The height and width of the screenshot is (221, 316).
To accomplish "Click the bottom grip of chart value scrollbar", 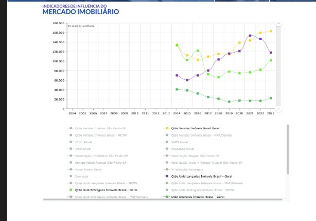I will 278,109.
